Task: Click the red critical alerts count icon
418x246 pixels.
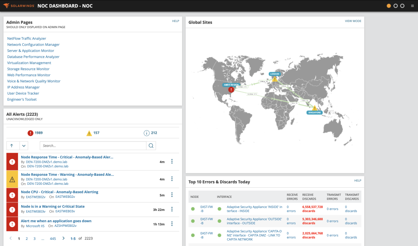Action: coord(31,133)
